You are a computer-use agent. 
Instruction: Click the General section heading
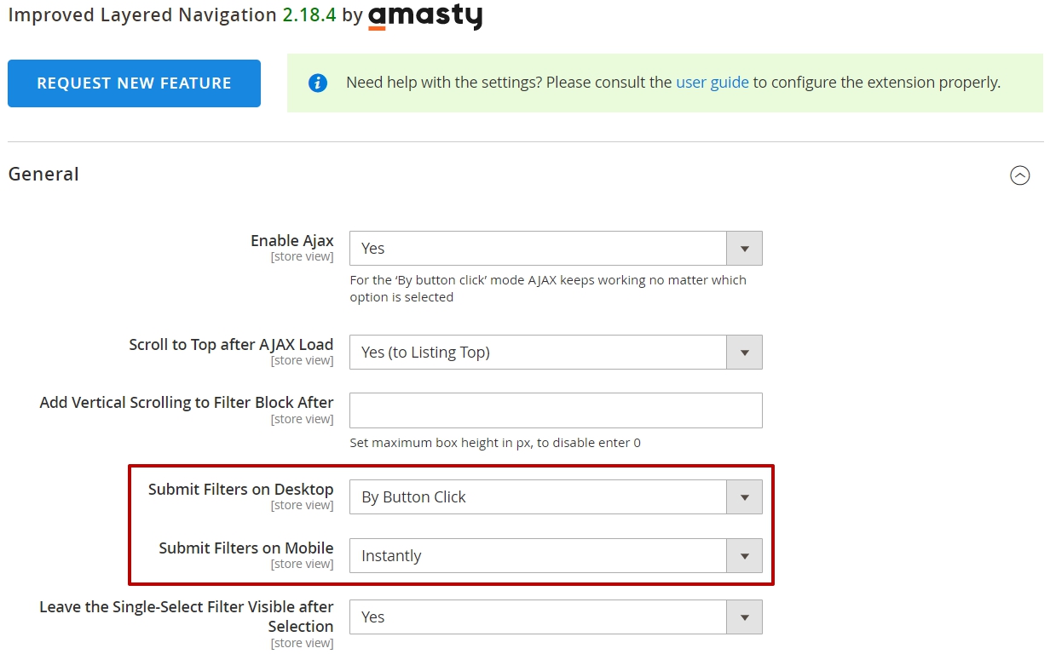click(43, 175)
